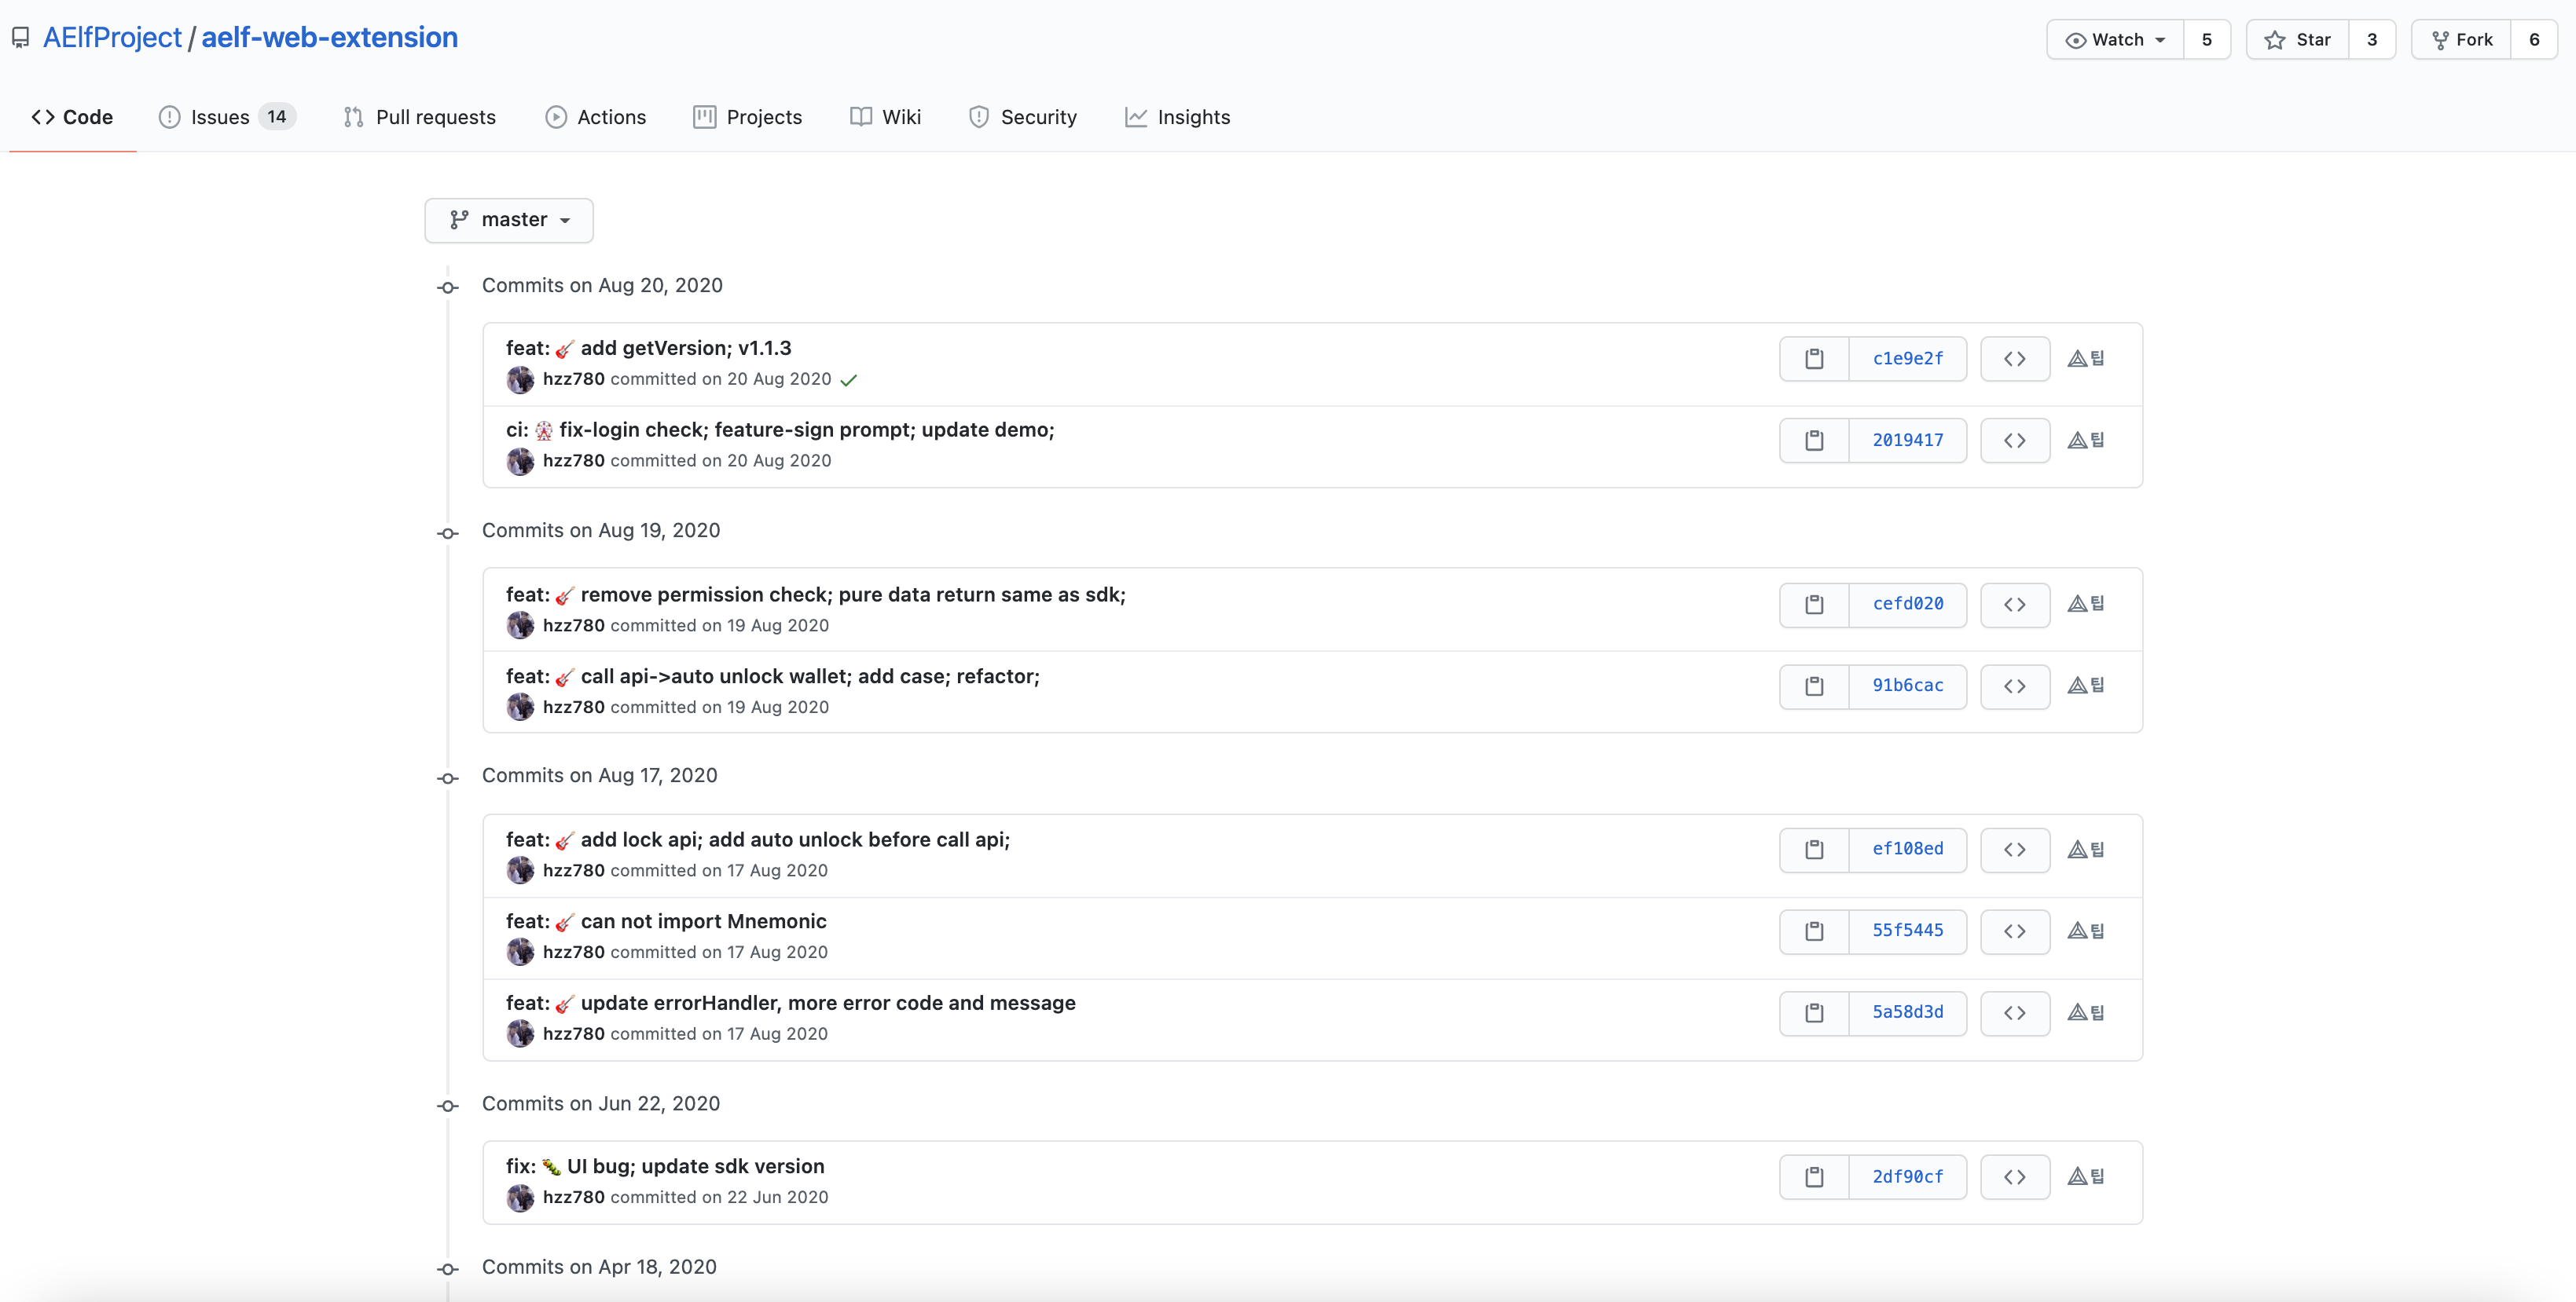Open the aelf-web-extension repository link
The image size is (2576, 1302).
click(330, 37)
